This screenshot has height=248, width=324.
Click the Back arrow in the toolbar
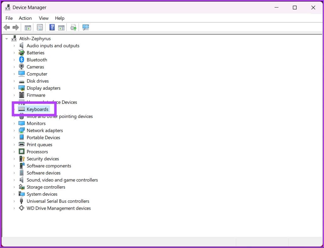pos(7,27)
